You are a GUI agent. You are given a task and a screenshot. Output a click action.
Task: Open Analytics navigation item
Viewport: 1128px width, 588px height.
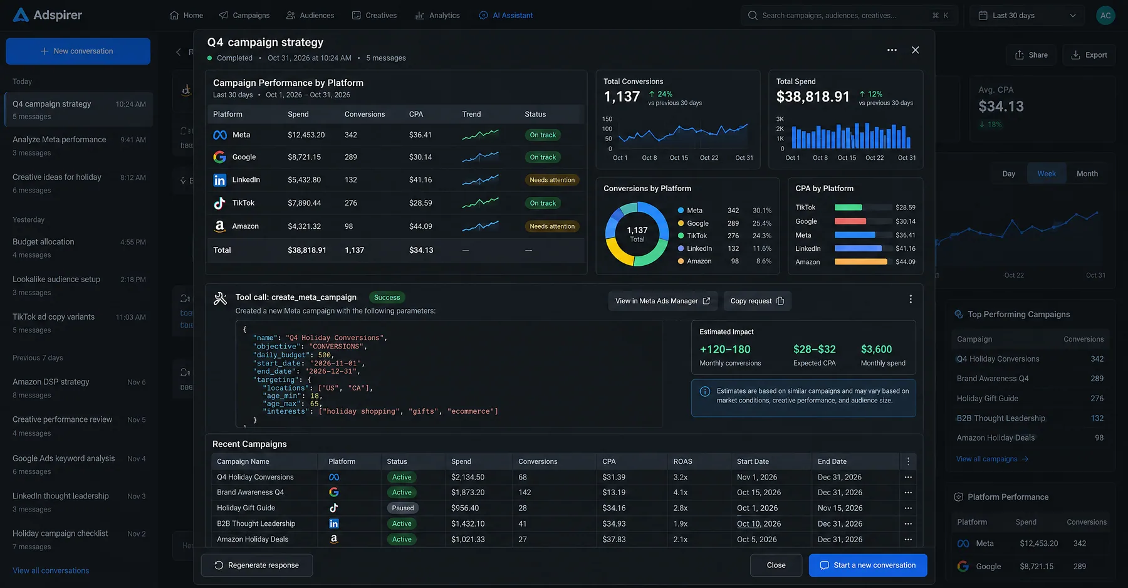pos(437,16)
